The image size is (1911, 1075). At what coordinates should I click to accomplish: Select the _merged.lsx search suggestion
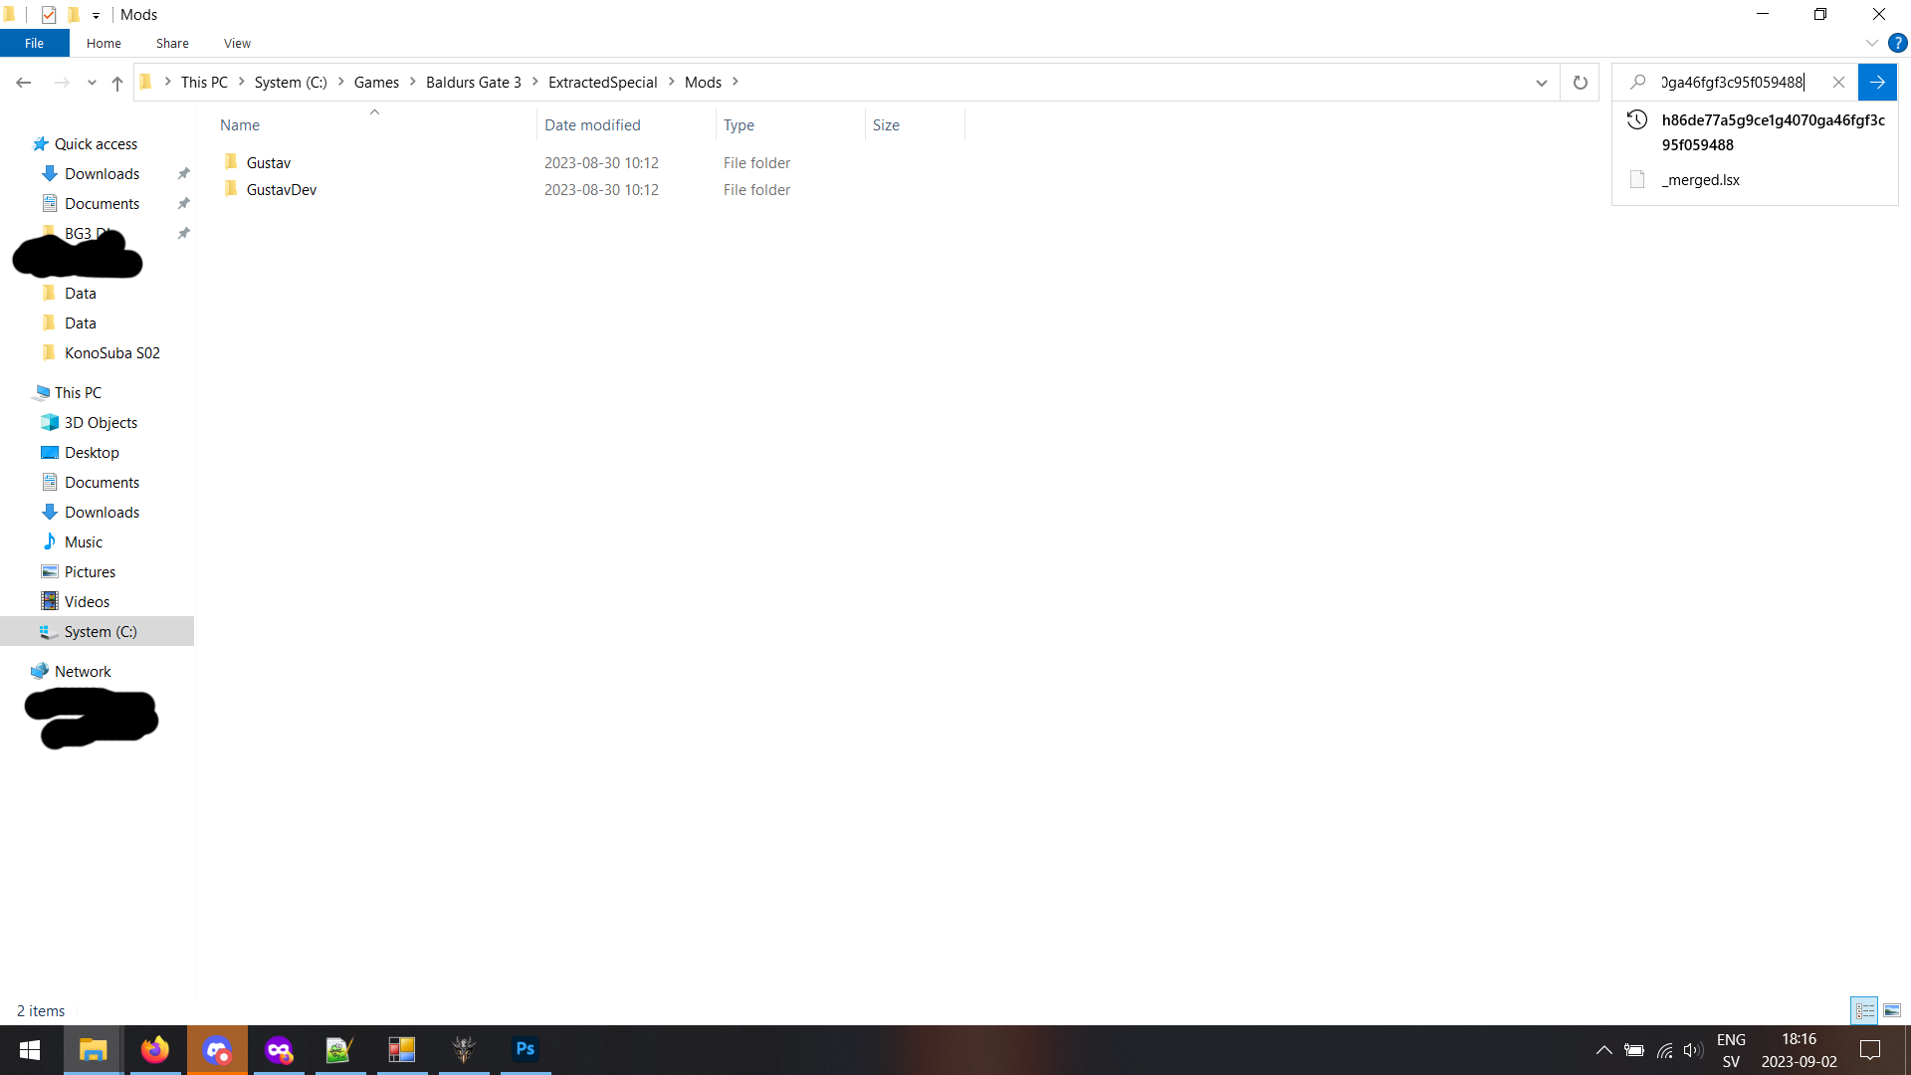[x=1755, y=180]
